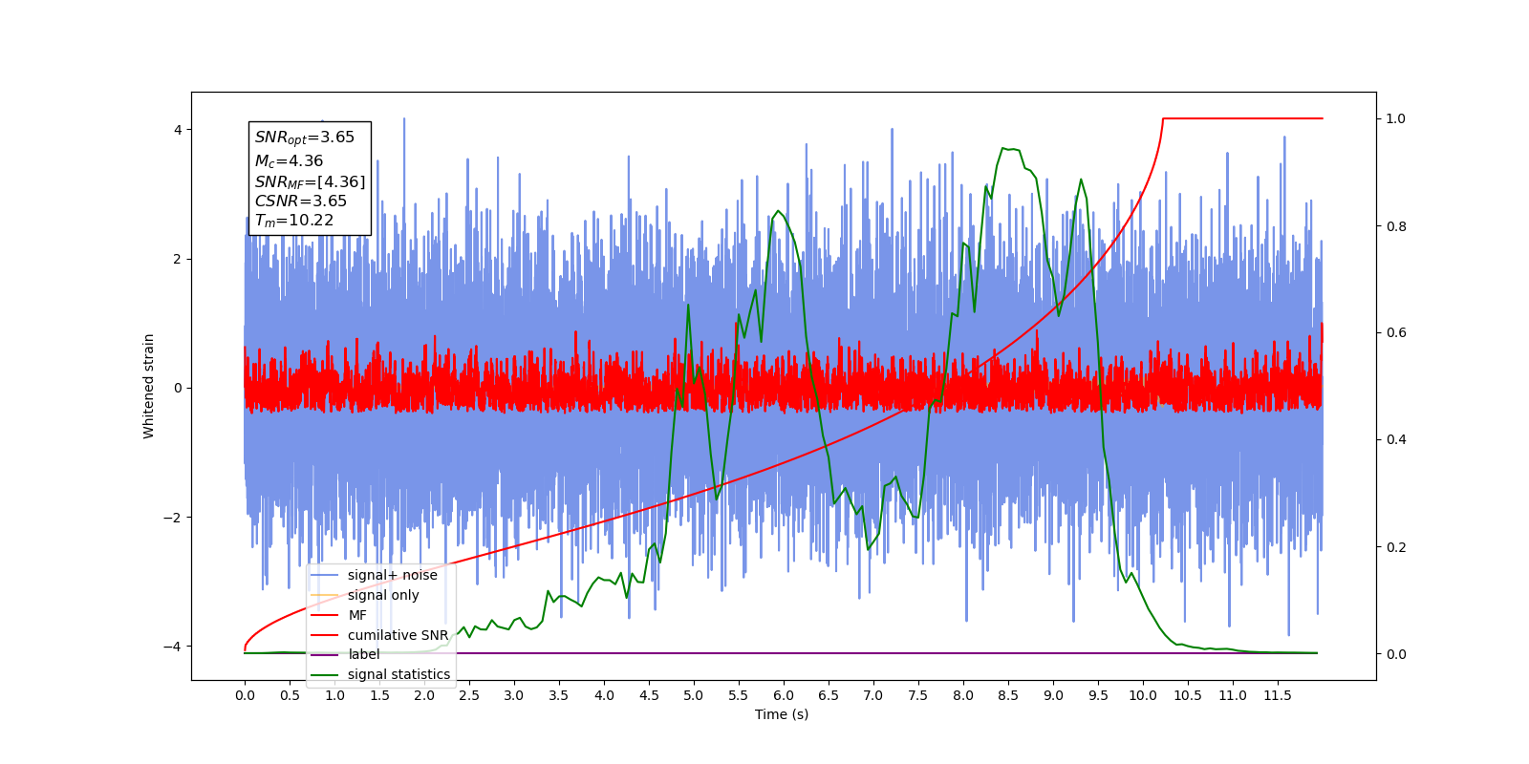Image resolution: width=1529 pixels, height=764 pixels.
Task: Select the CSNR=3.65 annotation line
Action: click(301, 201)
